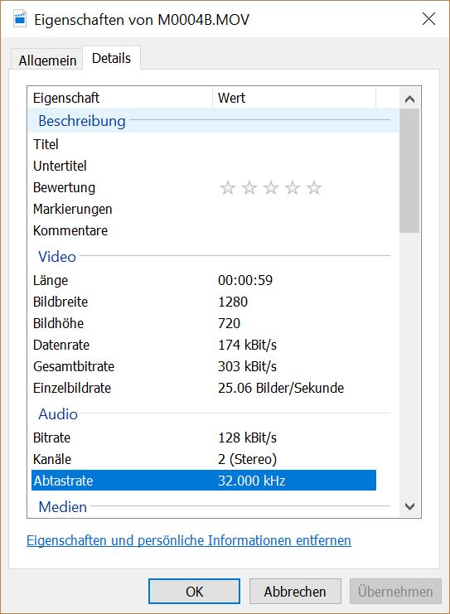Close the Eigenschaften dialog window
The image size is (450, 614).
pos(428,19)
